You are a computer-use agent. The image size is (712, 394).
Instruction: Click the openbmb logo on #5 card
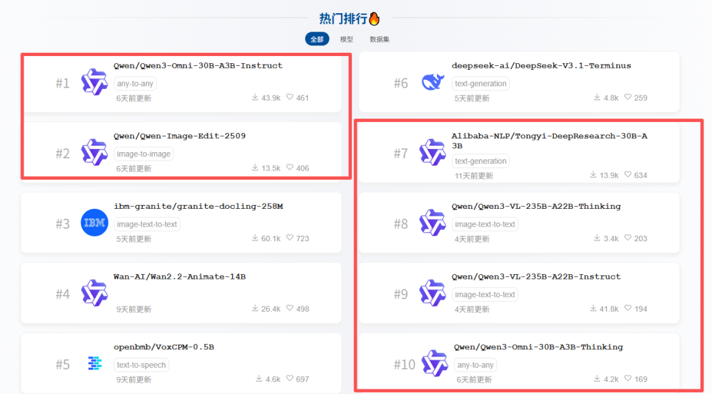click(x=94, y=363)
